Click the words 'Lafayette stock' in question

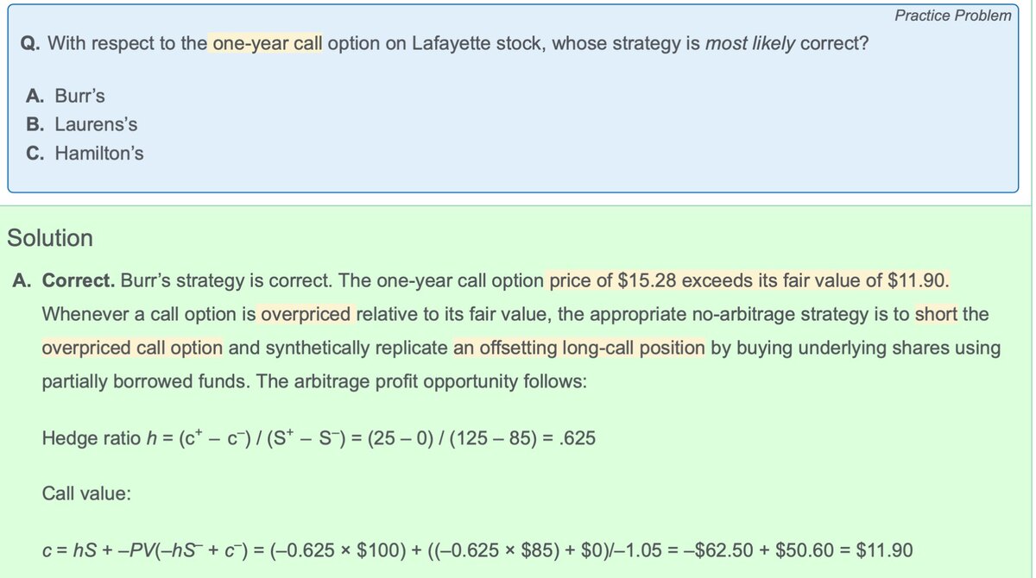point(484,44)
